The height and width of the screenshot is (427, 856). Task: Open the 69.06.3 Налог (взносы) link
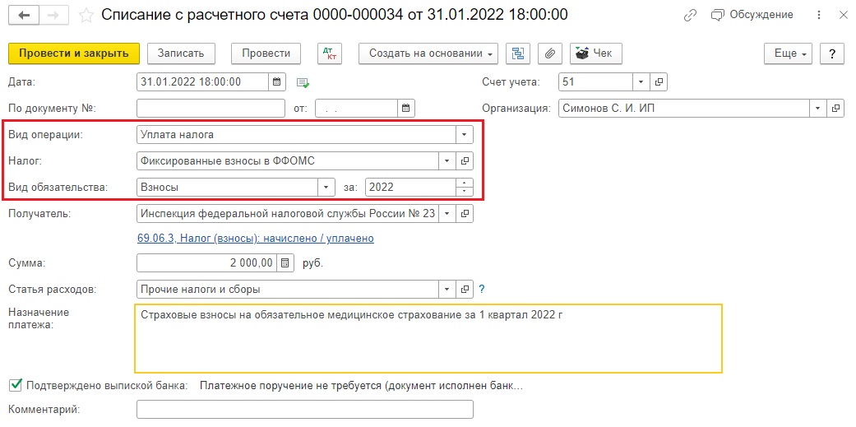[x=255, y=239]
